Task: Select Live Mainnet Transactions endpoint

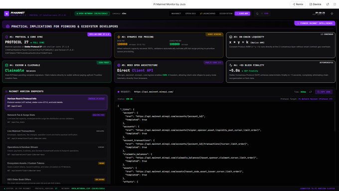Action: 56,135
